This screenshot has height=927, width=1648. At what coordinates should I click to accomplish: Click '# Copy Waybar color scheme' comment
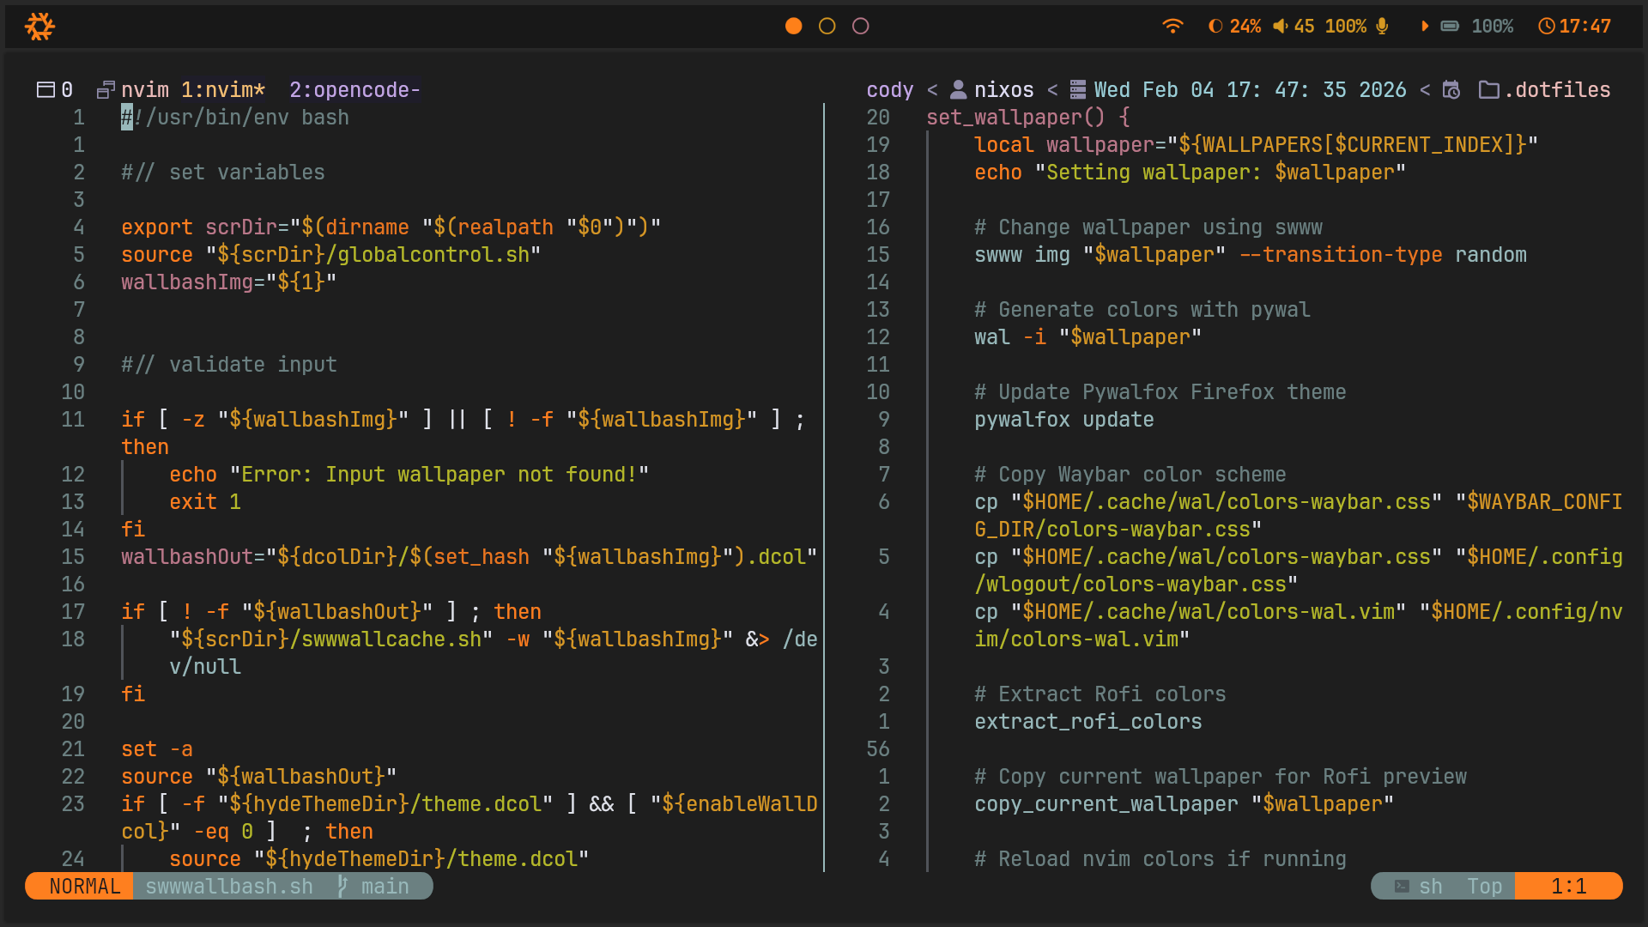[x=1130, y=475]
